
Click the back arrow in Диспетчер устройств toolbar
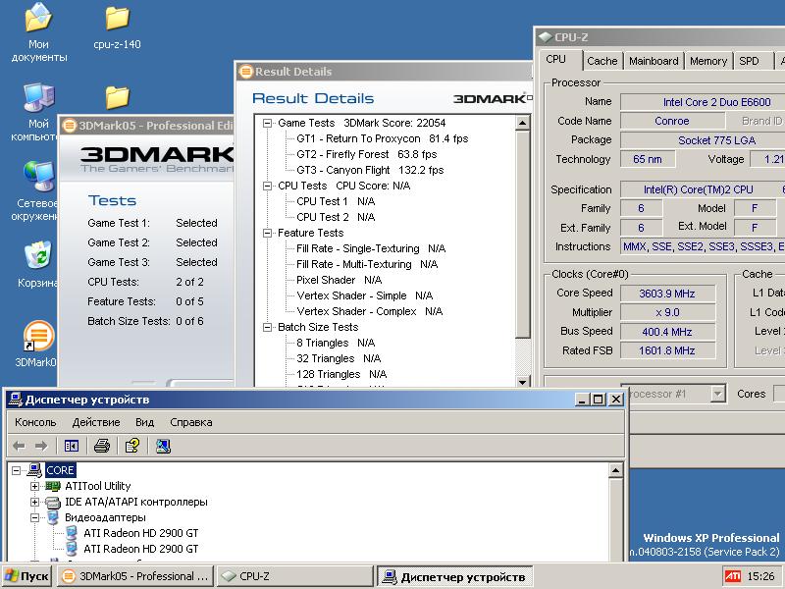19,446
